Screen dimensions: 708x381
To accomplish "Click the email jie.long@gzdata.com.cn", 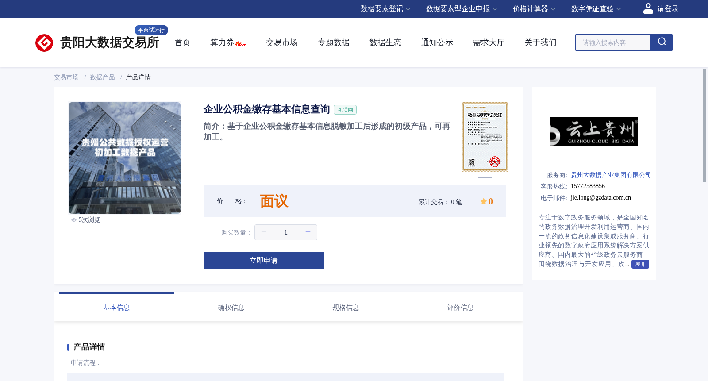I will click(x=601, y=198).
